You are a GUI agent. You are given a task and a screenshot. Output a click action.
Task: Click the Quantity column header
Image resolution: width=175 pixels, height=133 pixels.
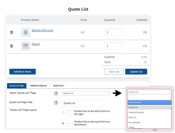(x=110, y=20)
